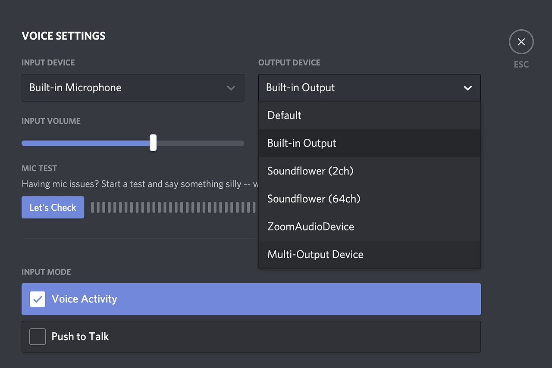Click the Input Volume slider handle
Viewport: 552px width, 368px height.
click(x=153, y=143)
